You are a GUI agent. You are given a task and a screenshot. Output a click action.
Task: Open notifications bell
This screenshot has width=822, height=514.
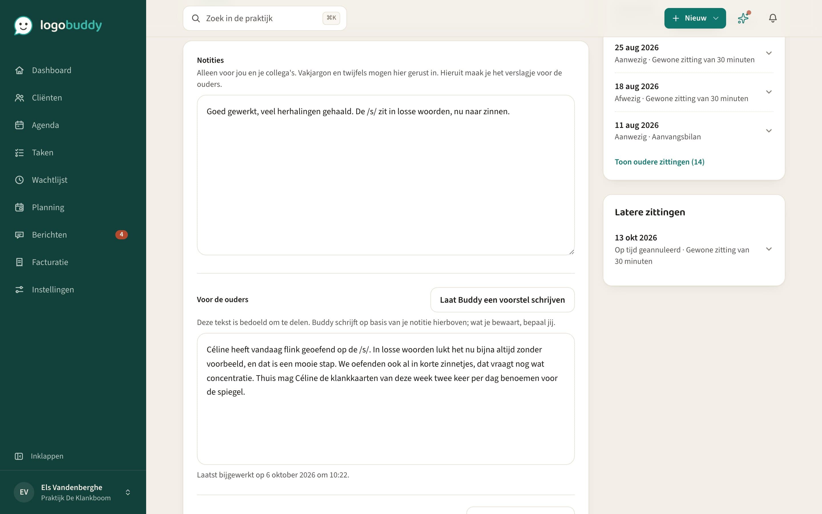point(773,18)
